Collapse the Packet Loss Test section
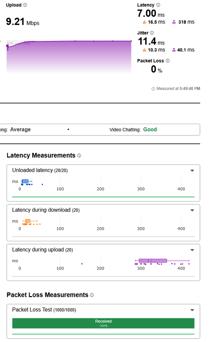The height and width of the screenshot is (342, 212). coord(192,310)
